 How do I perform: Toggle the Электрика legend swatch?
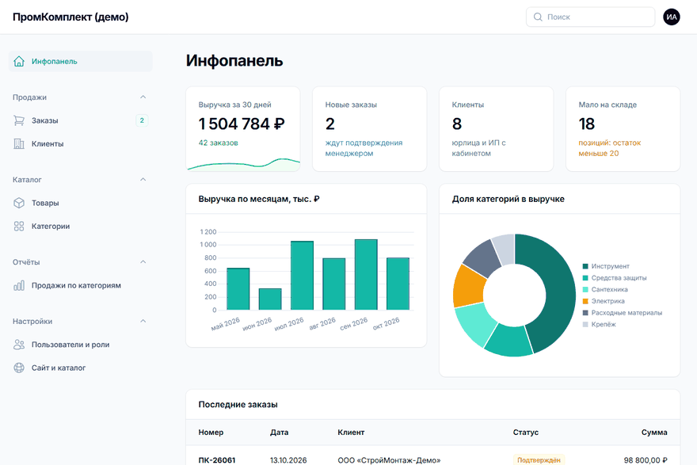585,301
